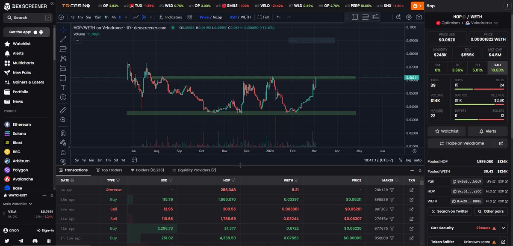Select the rectangle shape tool in left toolbar
513x246 pixels.
pyautogui.click(x=63, y=77)
